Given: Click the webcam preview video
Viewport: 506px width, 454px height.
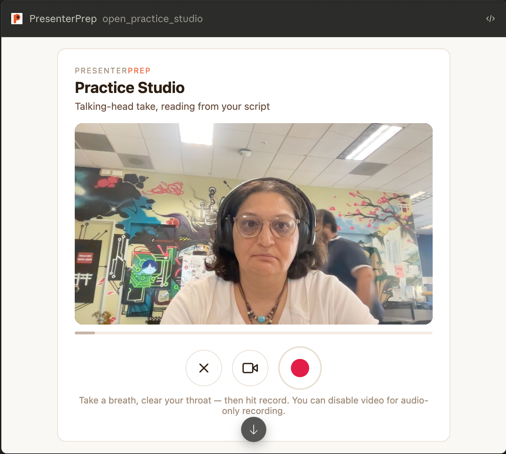Looking at the screenshot, I should [x=254, y=224].
